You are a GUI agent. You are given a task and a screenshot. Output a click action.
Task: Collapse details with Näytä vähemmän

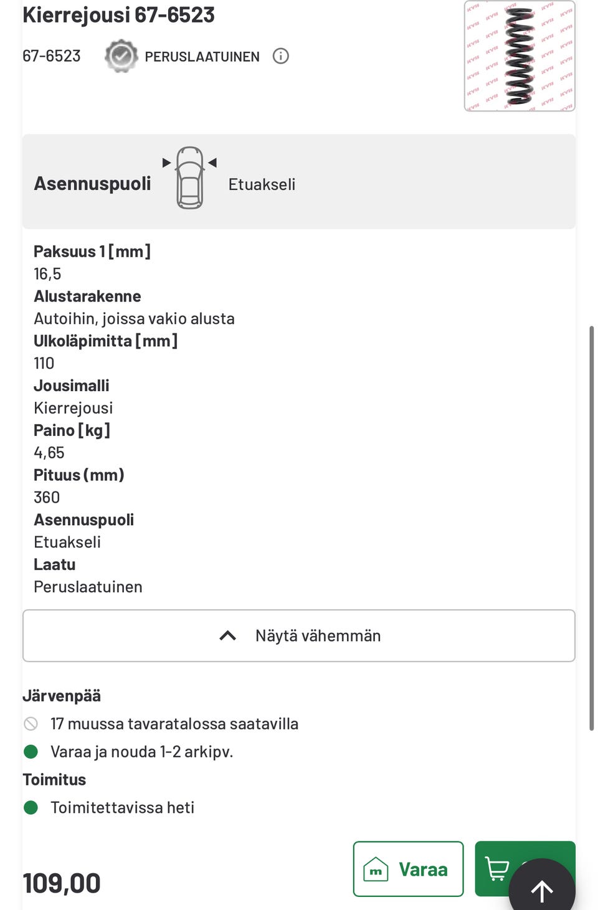(x=299, y=635)
